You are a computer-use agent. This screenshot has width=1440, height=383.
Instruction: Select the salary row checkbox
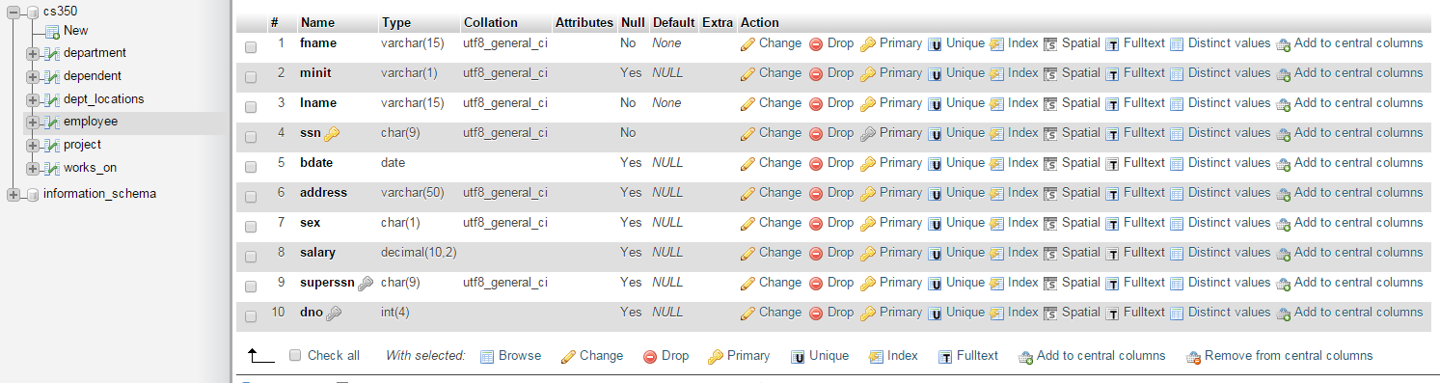pyautogui.click(x=251, y=256)
